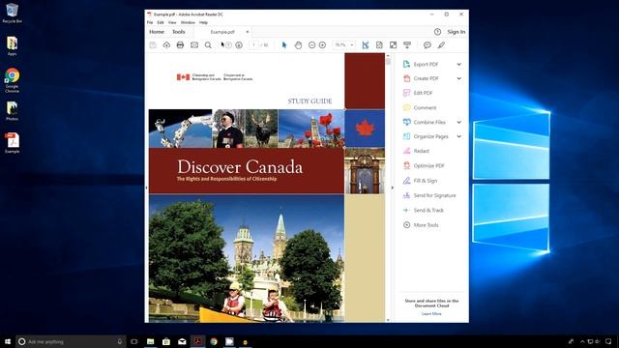
Task: Select Apps desktop folder
Action: (12, 45)
